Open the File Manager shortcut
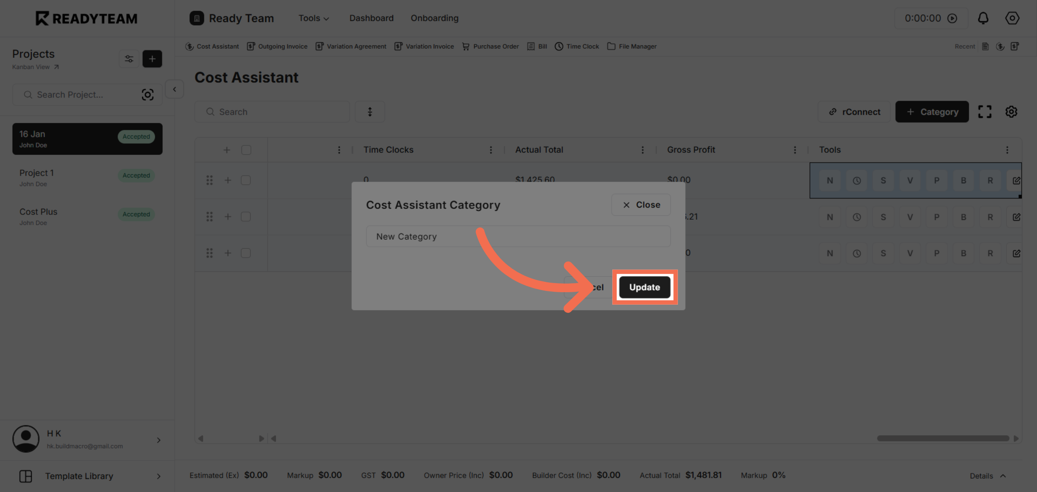The image size is (1037, 492). pyautogui.click(x=632, y=46)
